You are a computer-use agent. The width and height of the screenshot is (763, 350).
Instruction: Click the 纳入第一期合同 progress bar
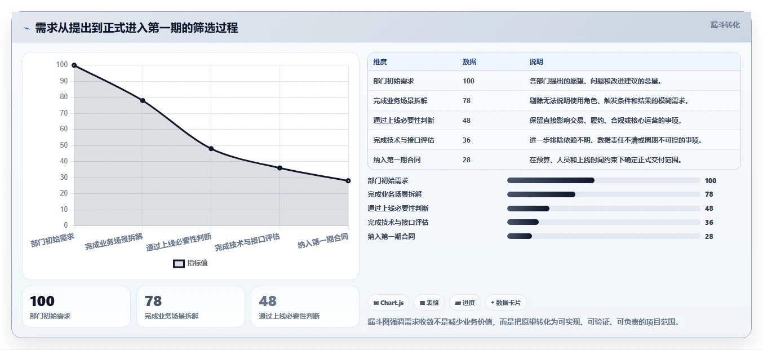tap(604, 237)
